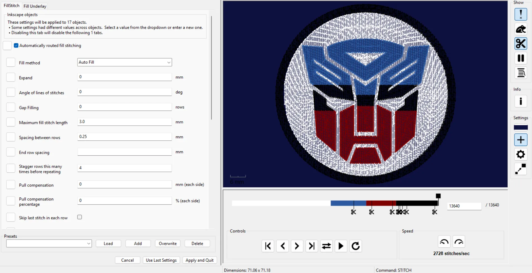Click the Load preset button
This screenshot has height=273, width=532.
click(108, 244)
